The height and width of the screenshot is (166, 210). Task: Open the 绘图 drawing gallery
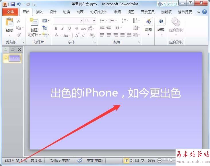(148, 26)
